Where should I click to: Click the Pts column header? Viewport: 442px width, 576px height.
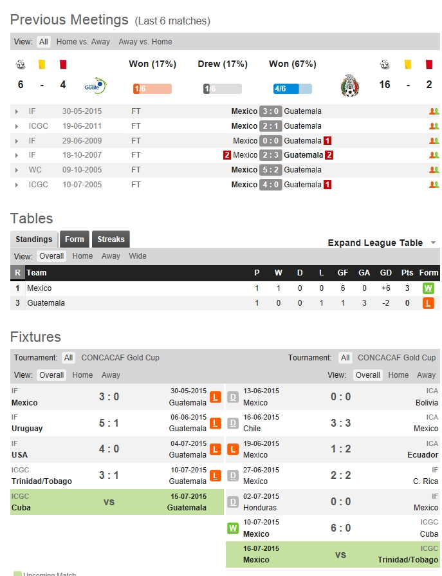pyautogui.click(x=407, y=273)
